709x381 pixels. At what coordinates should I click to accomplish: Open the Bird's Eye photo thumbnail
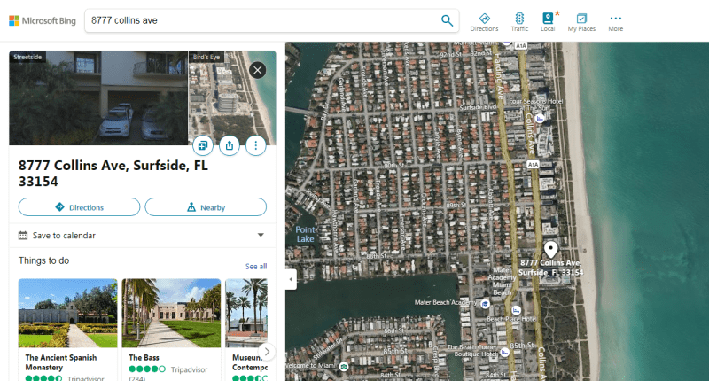pyautogui.click(x=232, y=97)
